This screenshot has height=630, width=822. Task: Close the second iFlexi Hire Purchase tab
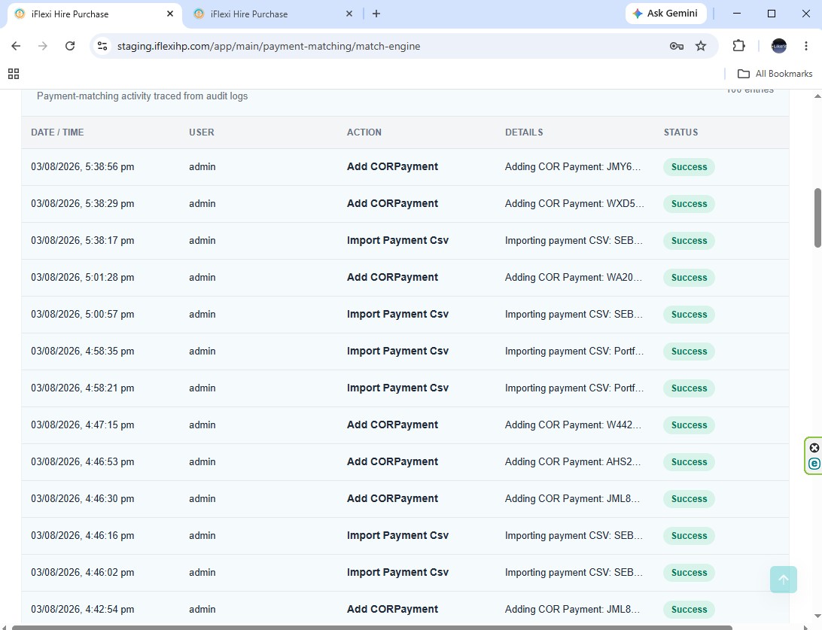[349, 14]
